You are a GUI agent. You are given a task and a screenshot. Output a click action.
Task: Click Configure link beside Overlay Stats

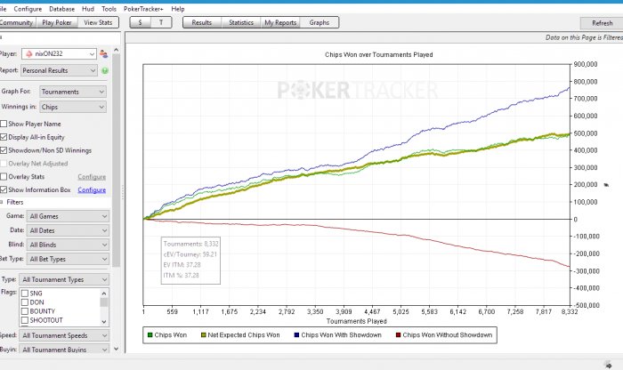tap(92, 177)
